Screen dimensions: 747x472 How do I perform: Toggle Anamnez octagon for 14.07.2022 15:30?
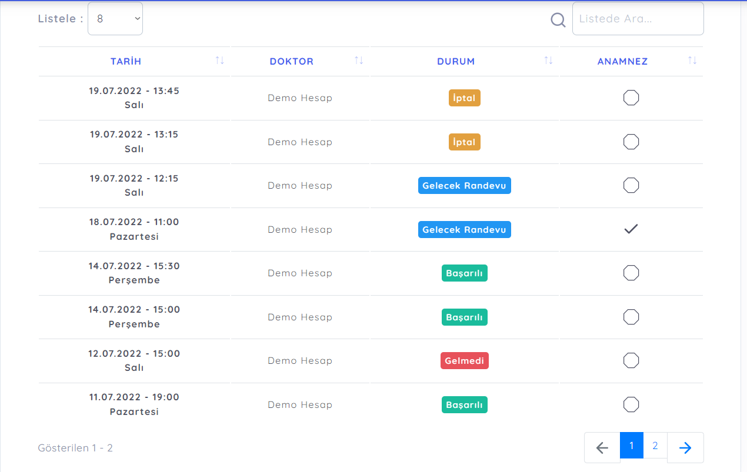(x=631, y=273)
